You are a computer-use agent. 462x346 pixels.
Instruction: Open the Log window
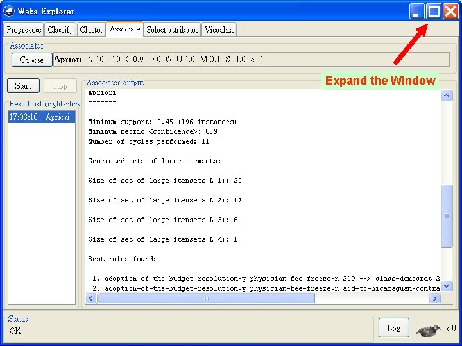point(393,328)
